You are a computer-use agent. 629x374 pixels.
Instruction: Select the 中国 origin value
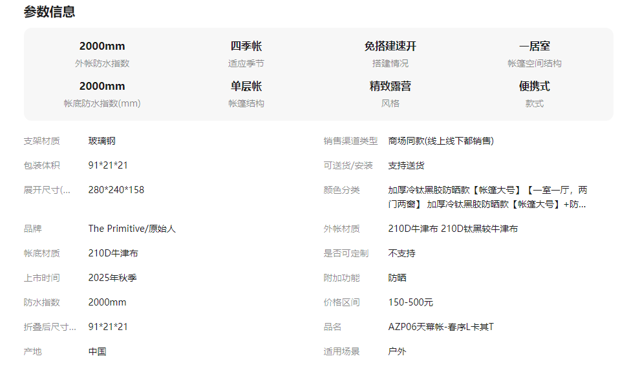click(97, 351)
